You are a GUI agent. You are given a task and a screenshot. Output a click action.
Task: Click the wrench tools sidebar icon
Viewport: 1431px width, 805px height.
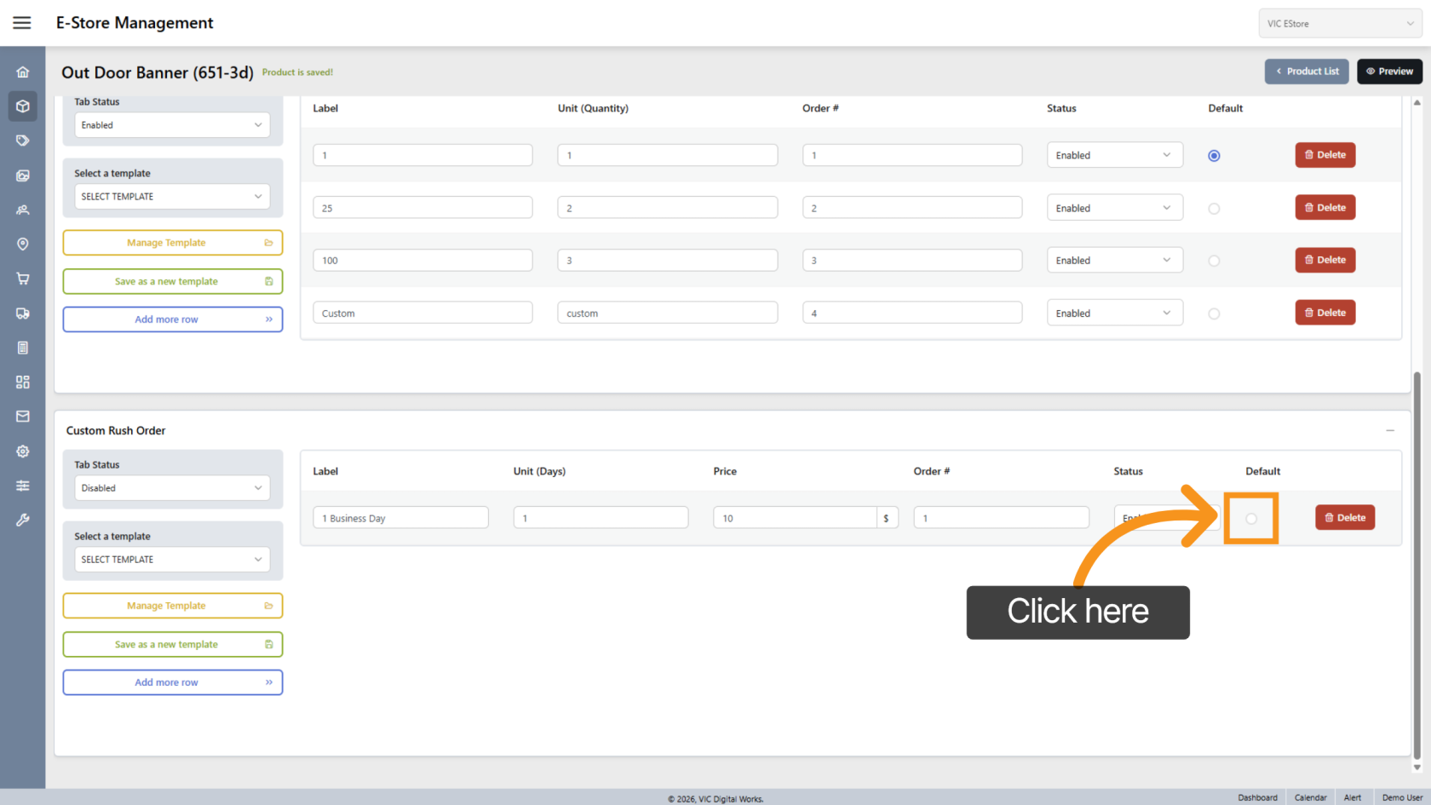(x=23, y=520)
